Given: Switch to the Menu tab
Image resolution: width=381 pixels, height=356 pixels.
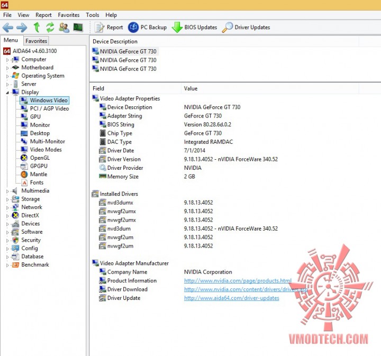Looking at the screenshot, I should pyautogui.click(x=11, y=40).
